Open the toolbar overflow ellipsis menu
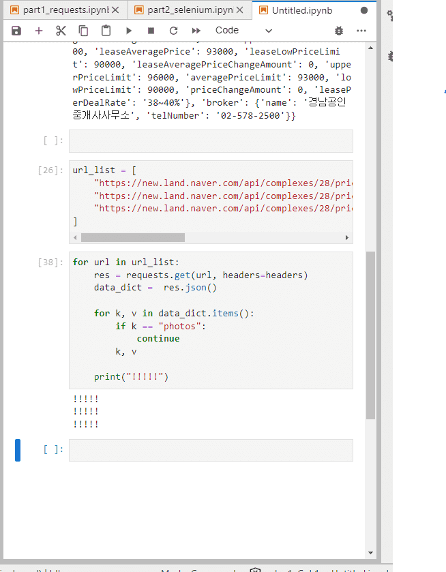Screen dimensions: 446x572 361,31
